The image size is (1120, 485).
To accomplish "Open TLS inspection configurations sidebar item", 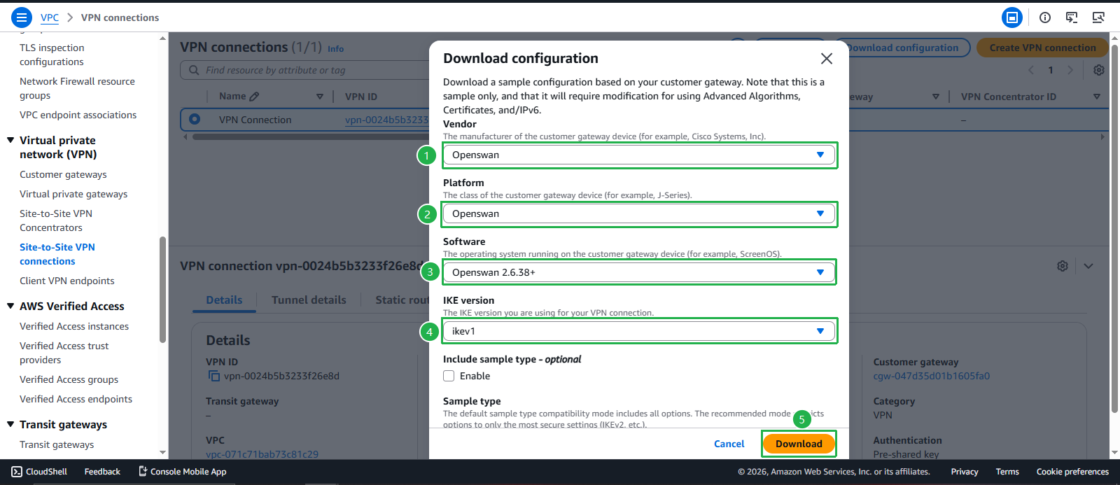I will 52,55.
